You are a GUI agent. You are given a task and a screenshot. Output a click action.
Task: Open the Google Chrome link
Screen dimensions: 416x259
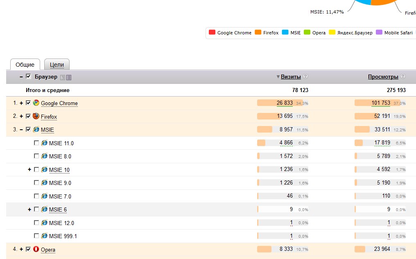pyautogui.click(x=59, y=103)
